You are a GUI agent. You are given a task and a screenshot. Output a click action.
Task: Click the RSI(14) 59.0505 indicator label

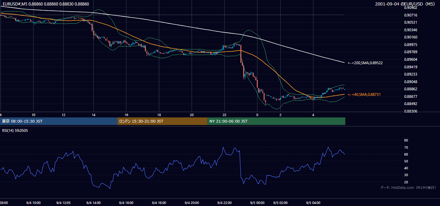pos(15,130)
